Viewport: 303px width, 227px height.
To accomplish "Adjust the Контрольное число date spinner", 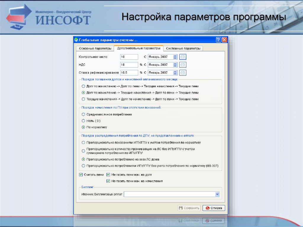I will pos(175,57).
